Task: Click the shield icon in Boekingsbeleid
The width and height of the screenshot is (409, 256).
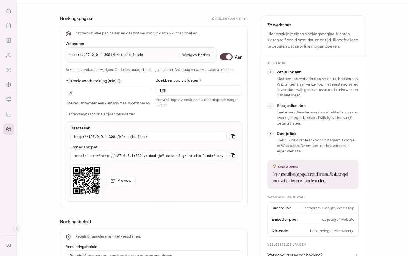Action: click(x=68, y=237)
